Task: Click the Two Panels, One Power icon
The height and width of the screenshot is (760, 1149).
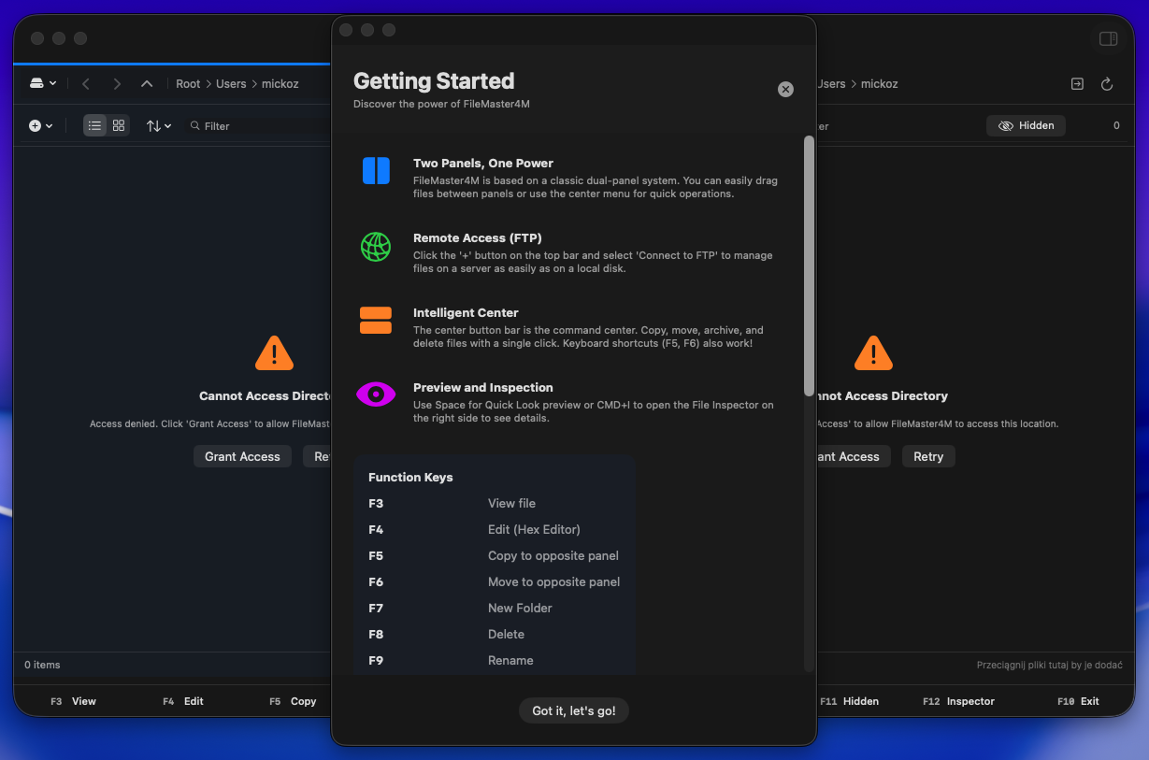Action: coord(376,171)
